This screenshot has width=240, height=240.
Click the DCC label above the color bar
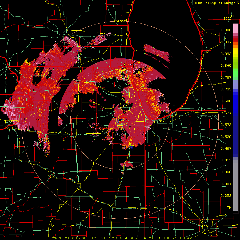tap(234, 16)
